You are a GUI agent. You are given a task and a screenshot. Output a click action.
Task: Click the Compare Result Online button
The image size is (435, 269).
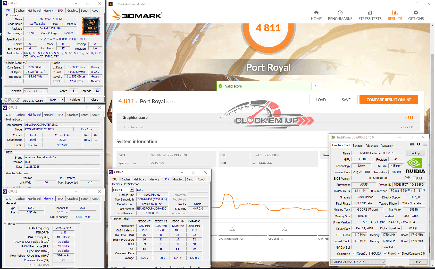(389, 100)
